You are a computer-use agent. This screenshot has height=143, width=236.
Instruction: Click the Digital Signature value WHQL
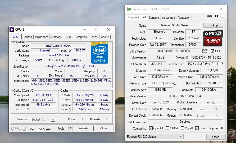point(211,102)
